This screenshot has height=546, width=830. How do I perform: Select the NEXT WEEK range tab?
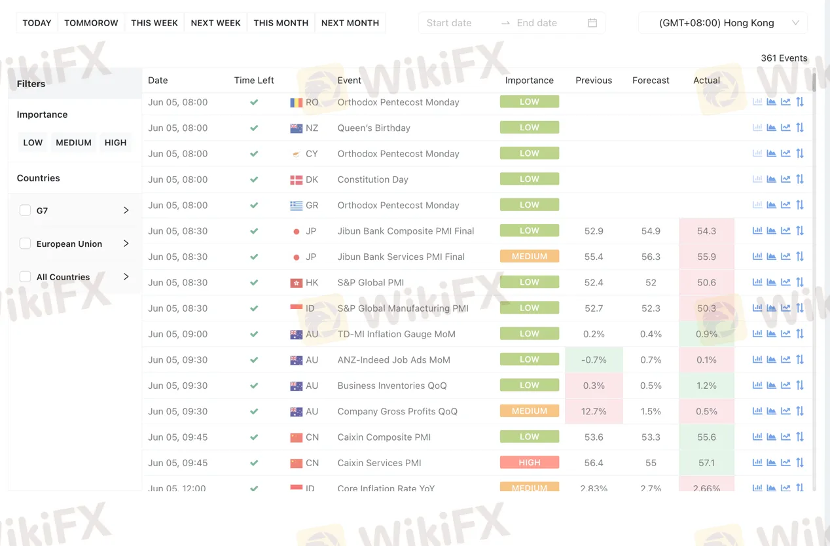click(x=215, y=23)
